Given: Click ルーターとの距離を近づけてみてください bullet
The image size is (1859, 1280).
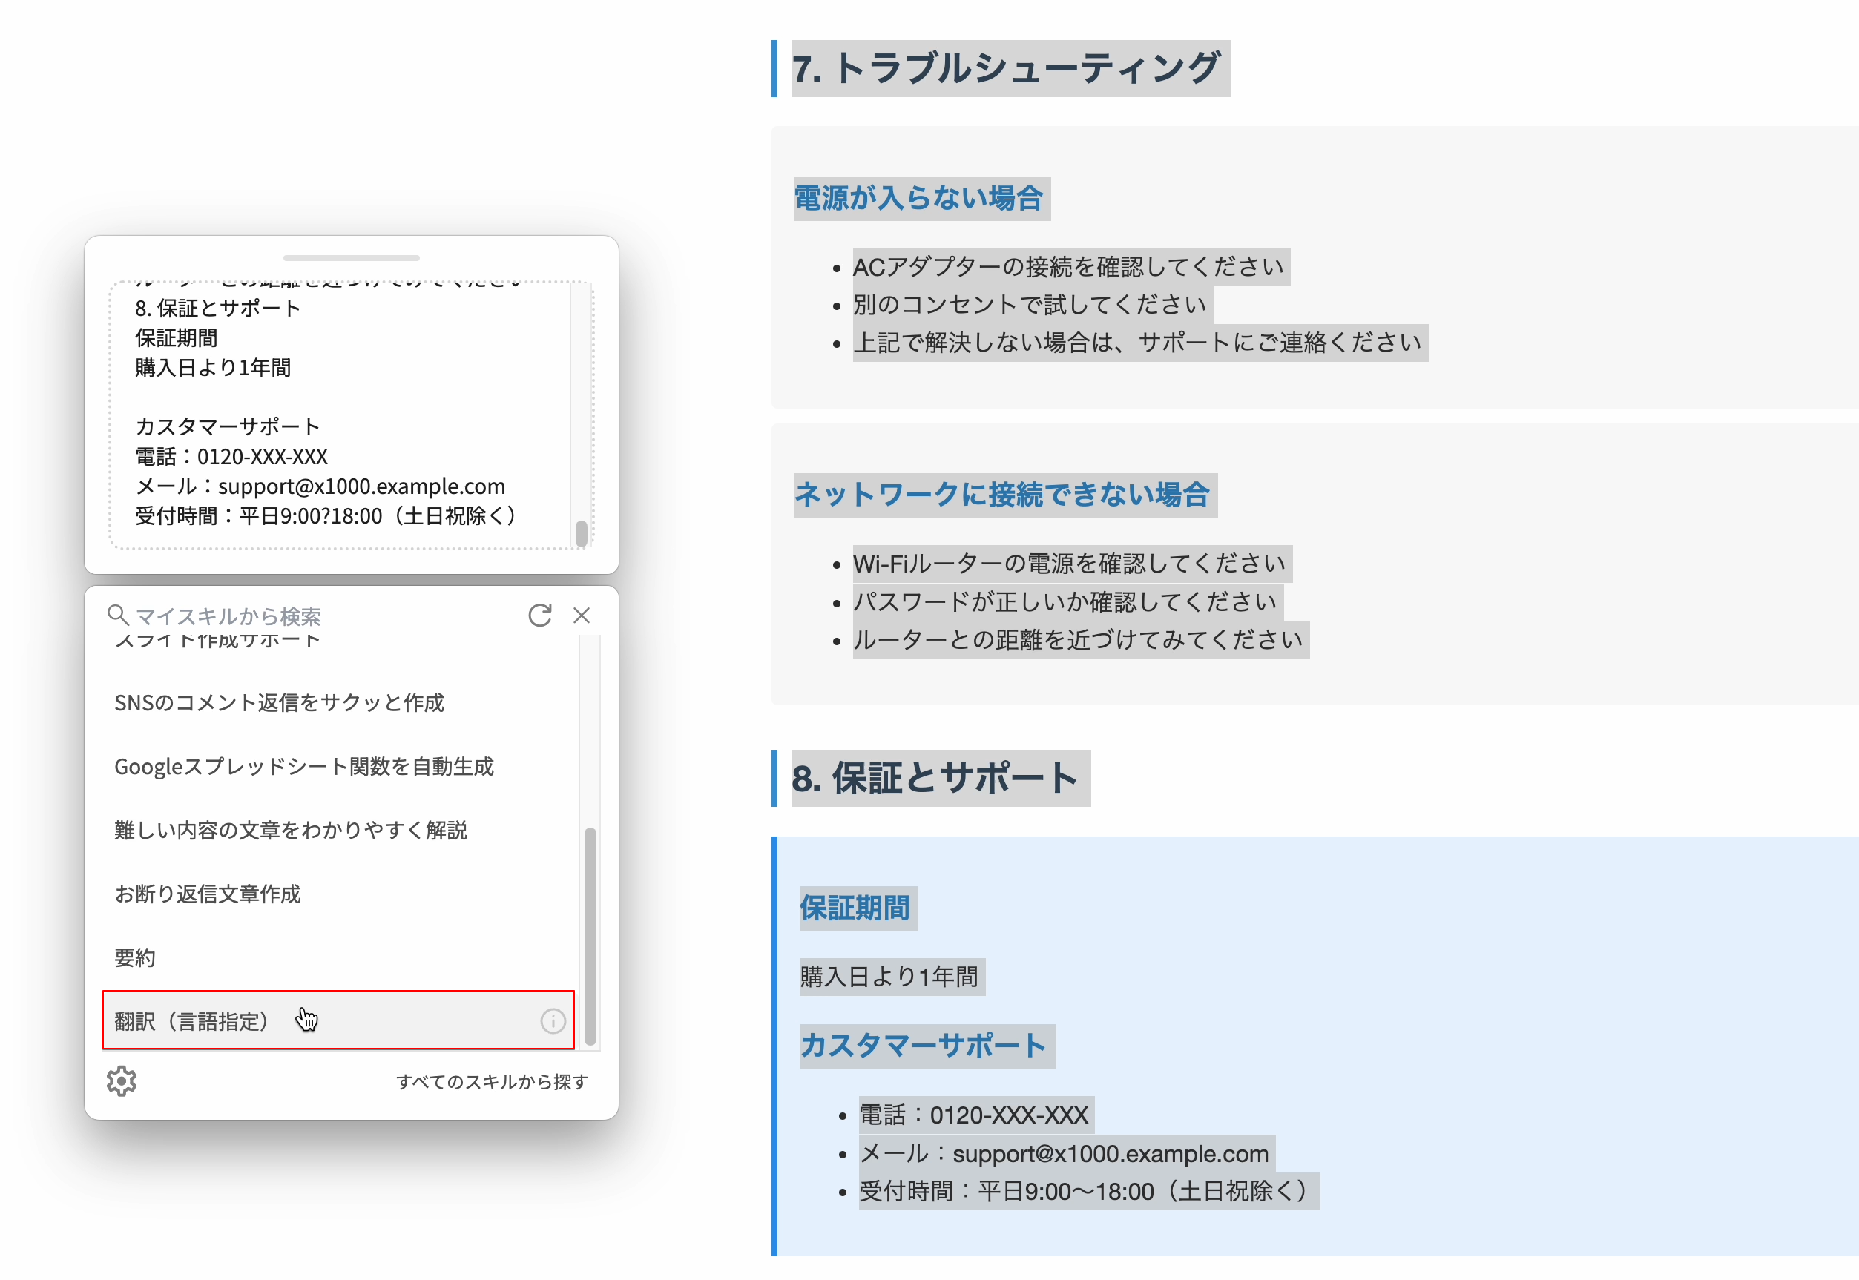Looking at the screenshot, I should coord(1080,640).
